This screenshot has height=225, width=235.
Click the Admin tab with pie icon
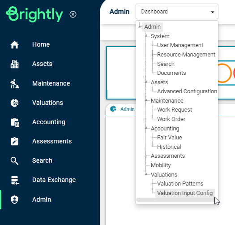(122, 109)
